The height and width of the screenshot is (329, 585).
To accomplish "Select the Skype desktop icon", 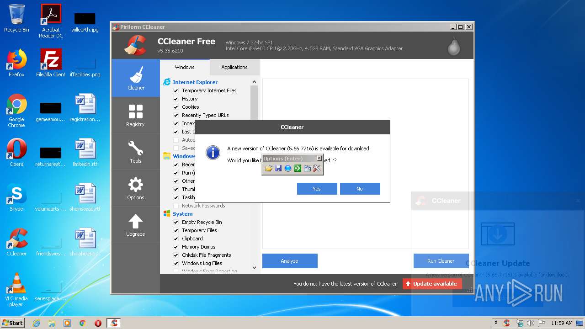I will (x=16, y=197).
